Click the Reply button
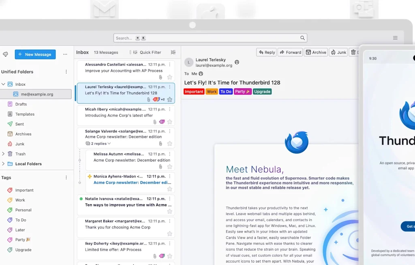Screen dimensions: 415x265 pos(267,52)
